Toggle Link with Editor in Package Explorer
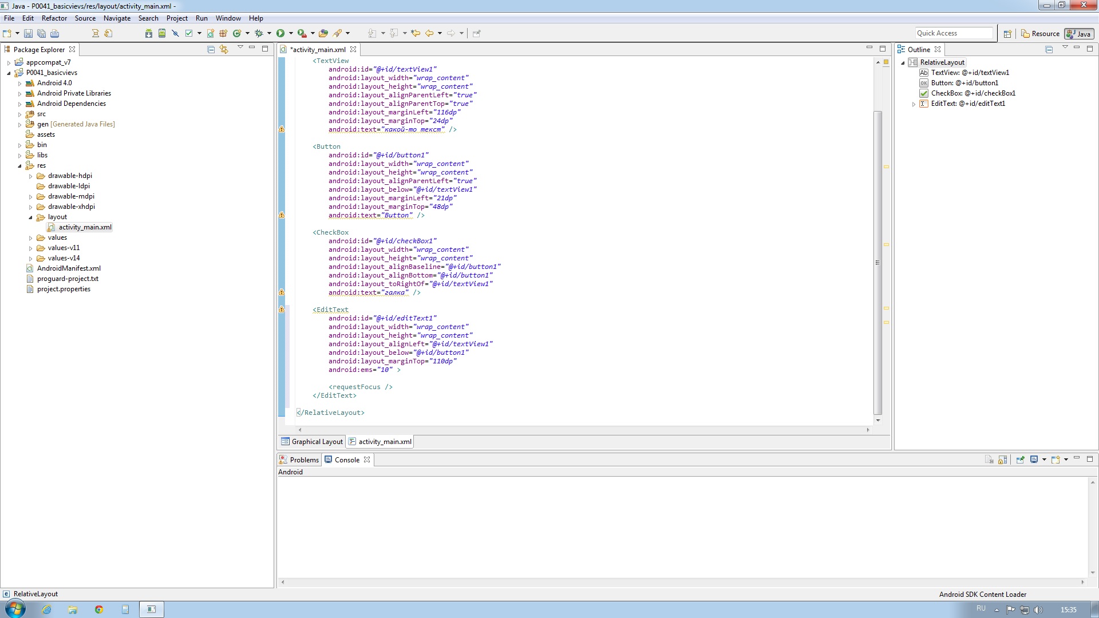 pyautogui.click(x=224, y=49)
